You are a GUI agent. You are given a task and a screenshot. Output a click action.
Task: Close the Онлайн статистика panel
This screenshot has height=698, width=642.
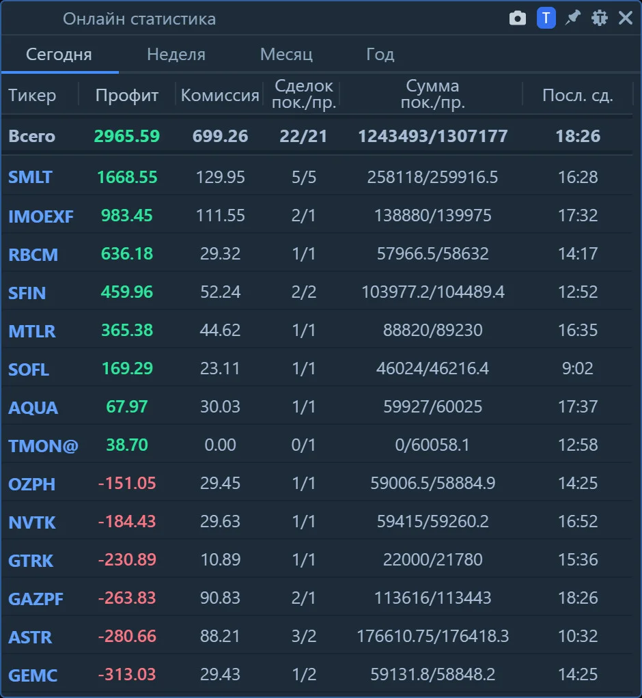[x=626, y=18]
